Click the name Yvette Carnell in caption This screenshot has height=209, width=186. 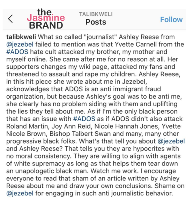pyautogui.click(x=136, y=45)
